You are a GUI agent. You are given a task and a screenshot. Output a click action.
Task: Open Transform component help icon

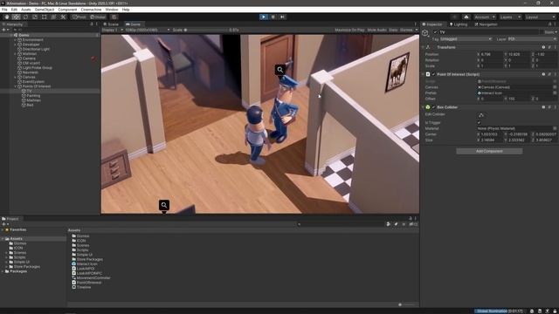click(x=543, y=47)
